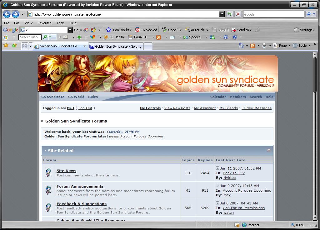Run the ABC spell Check icon
320x230 pixels.
164,30
